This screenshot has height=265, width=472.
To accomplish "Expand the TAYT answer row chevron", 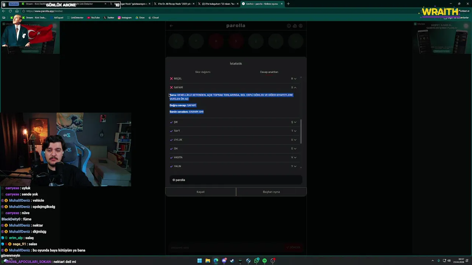I will point(295,131).
